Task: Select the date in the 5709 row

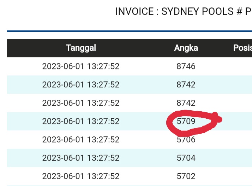Action: [81, 121]
